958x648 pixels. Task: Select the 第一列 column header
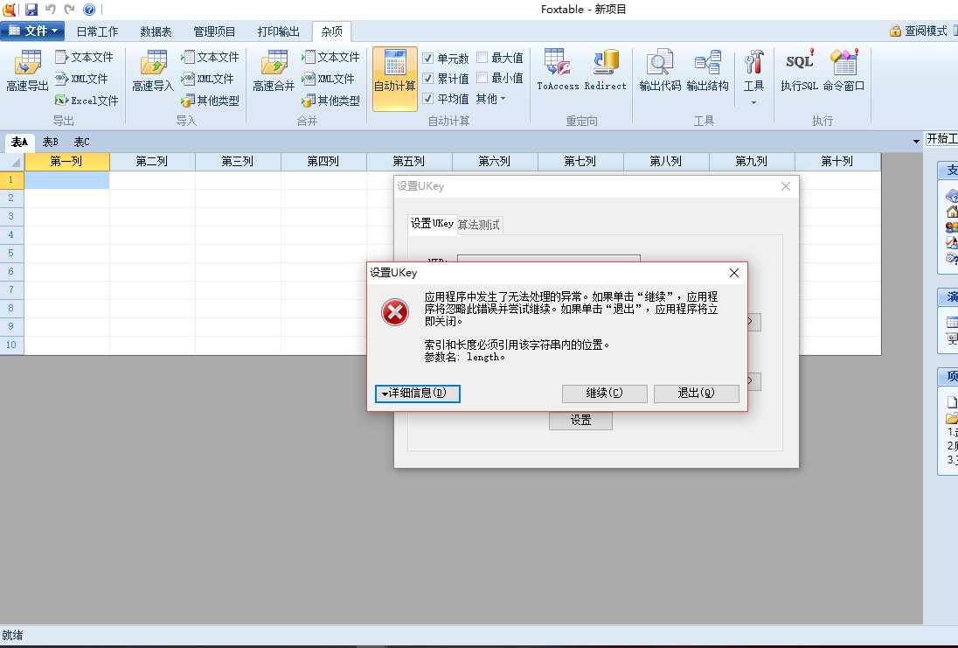coord(66,162)
